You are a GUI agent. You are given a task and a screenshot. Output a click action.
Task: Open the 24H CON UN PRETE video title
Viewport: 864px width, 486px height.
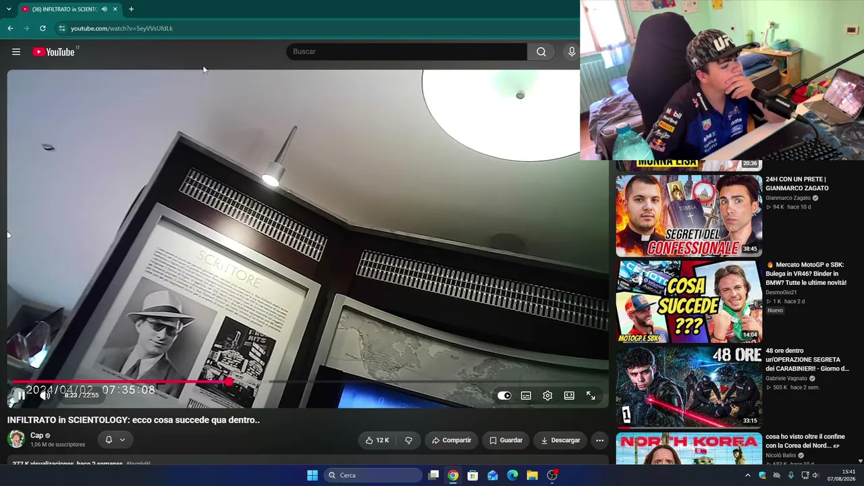pos(797,184)
